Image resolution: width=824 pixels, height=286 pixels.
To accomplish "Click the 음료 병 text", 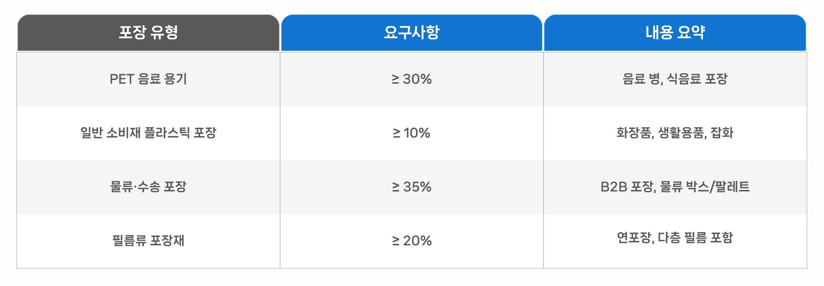I will tap(642, 79).
